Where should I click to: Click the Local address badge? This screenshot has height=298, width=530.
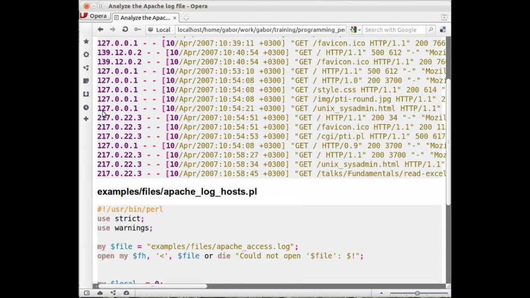(x=159, y=29)
